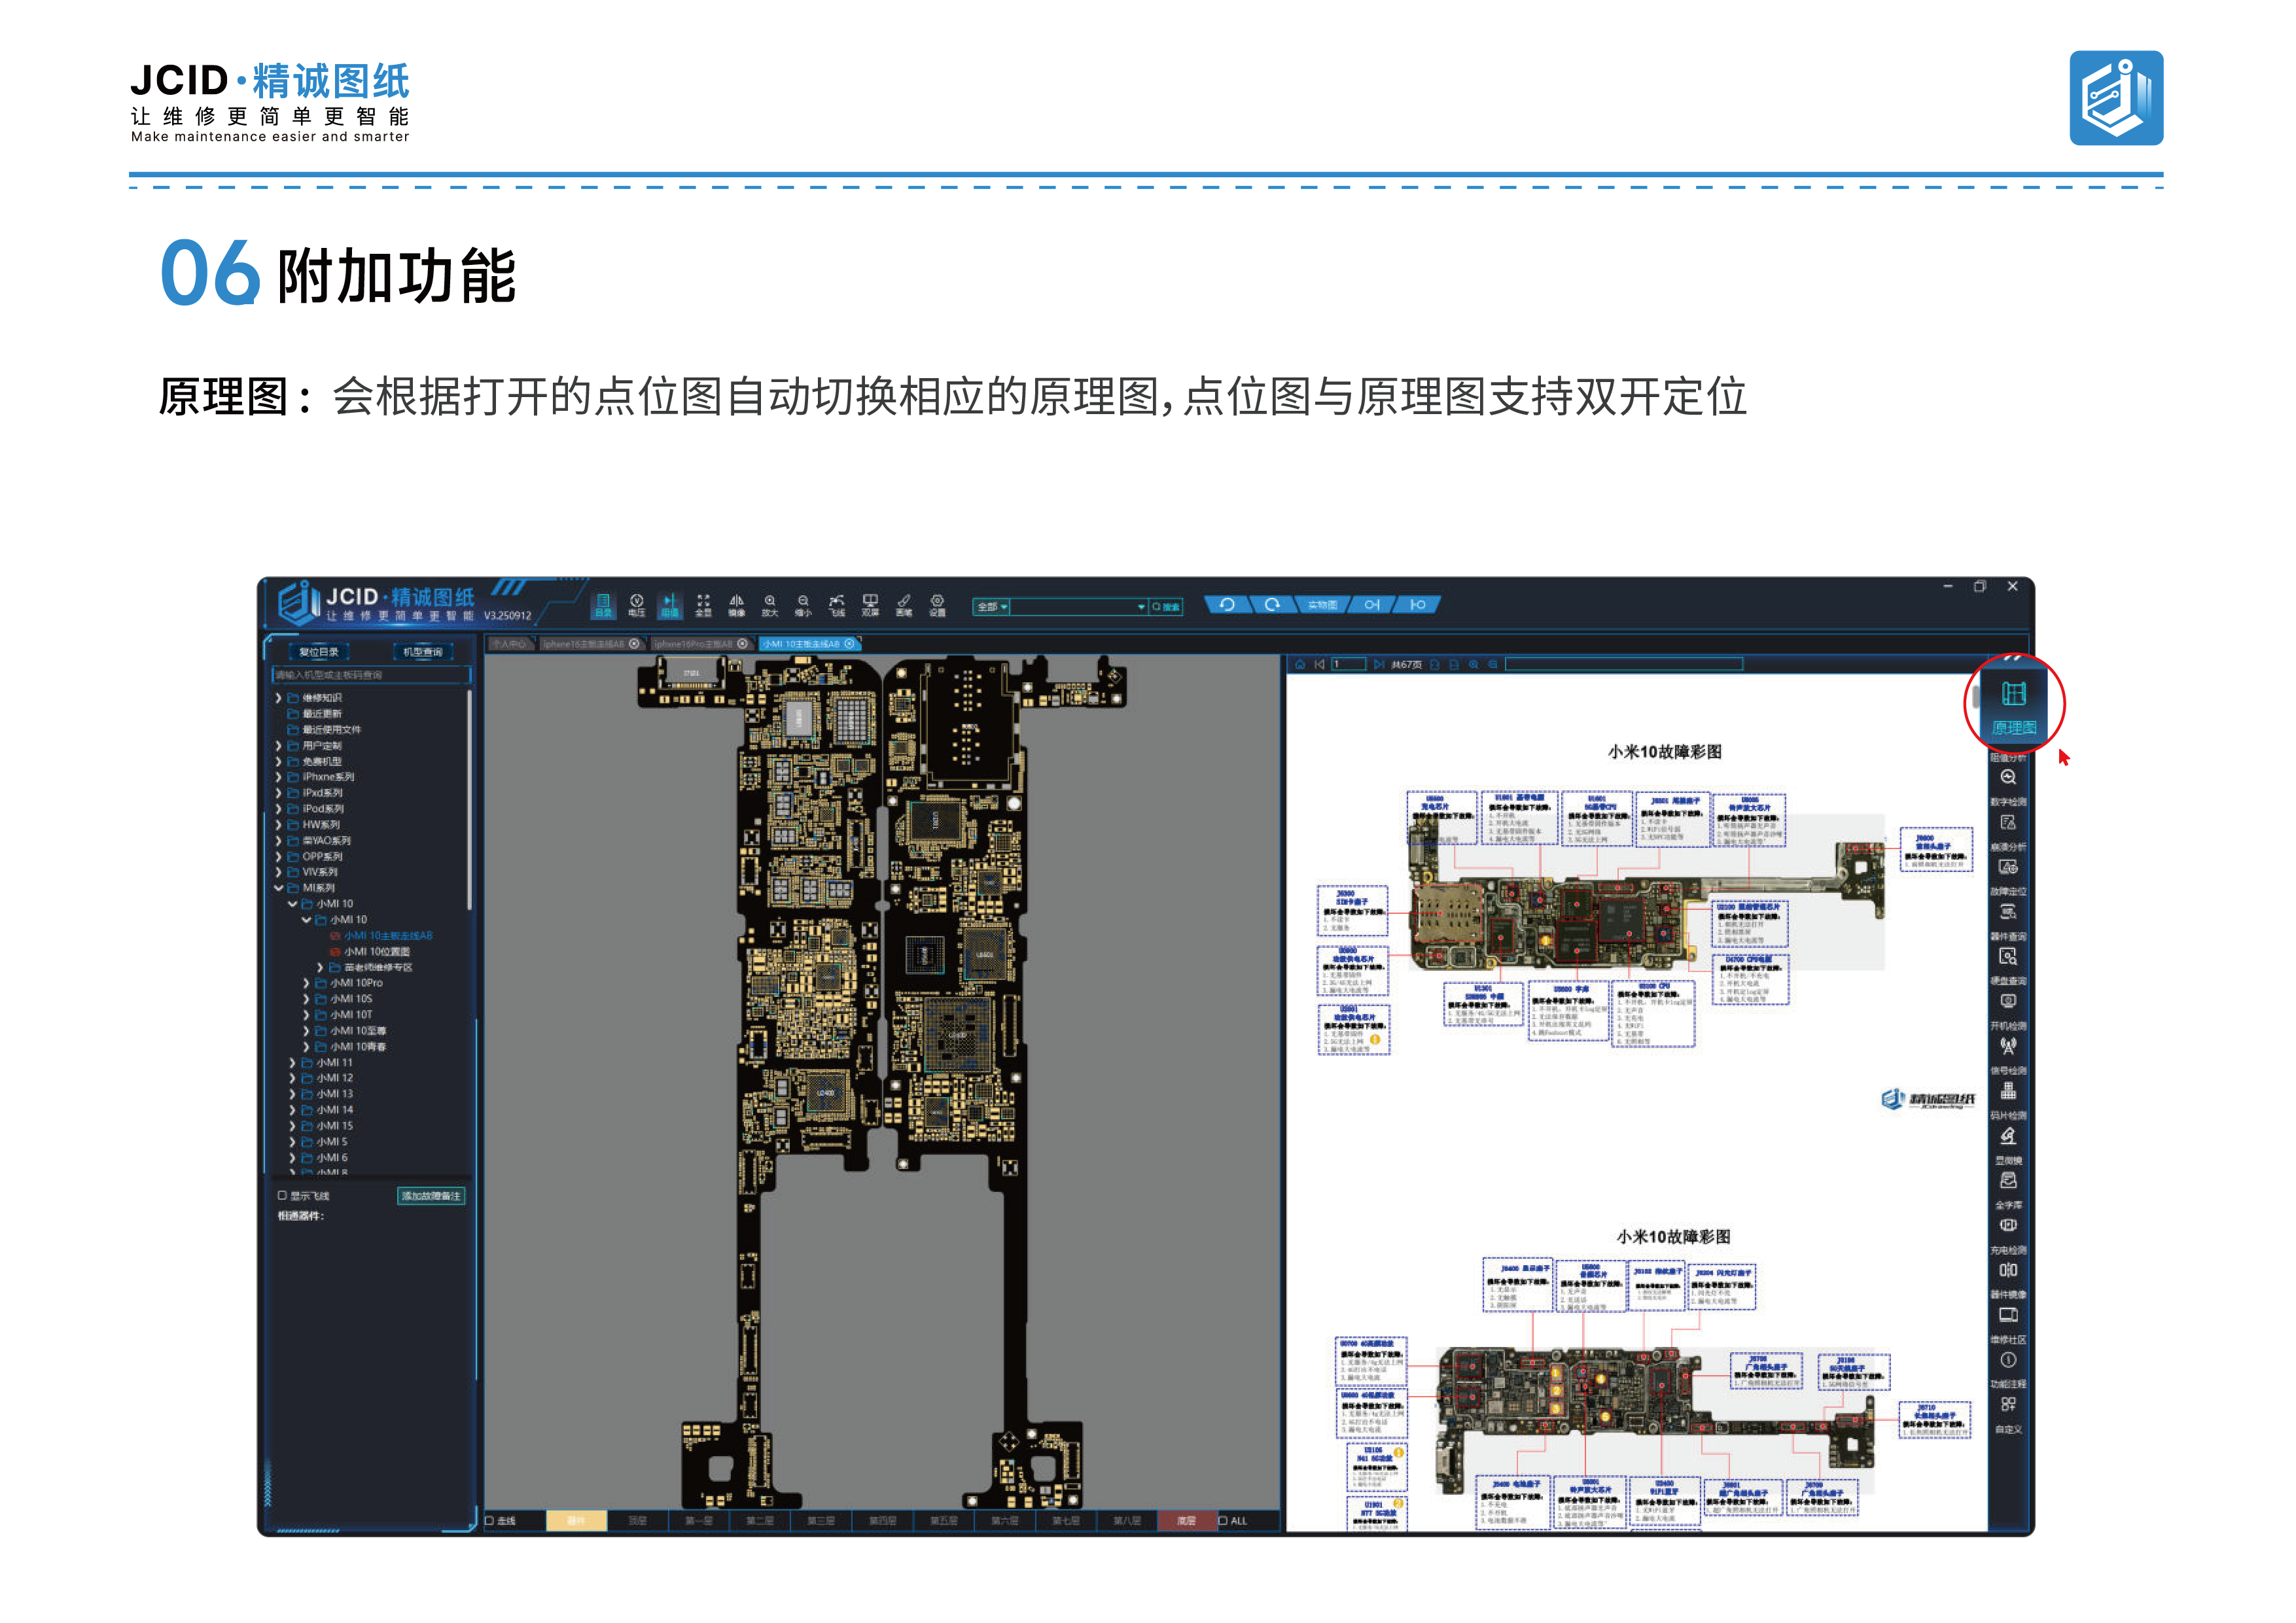Image resolution: width=2296 pixels, height=1623 pixels.
Task: Zoom in using the 放大 magnifier icon
Action: point(770,605)
